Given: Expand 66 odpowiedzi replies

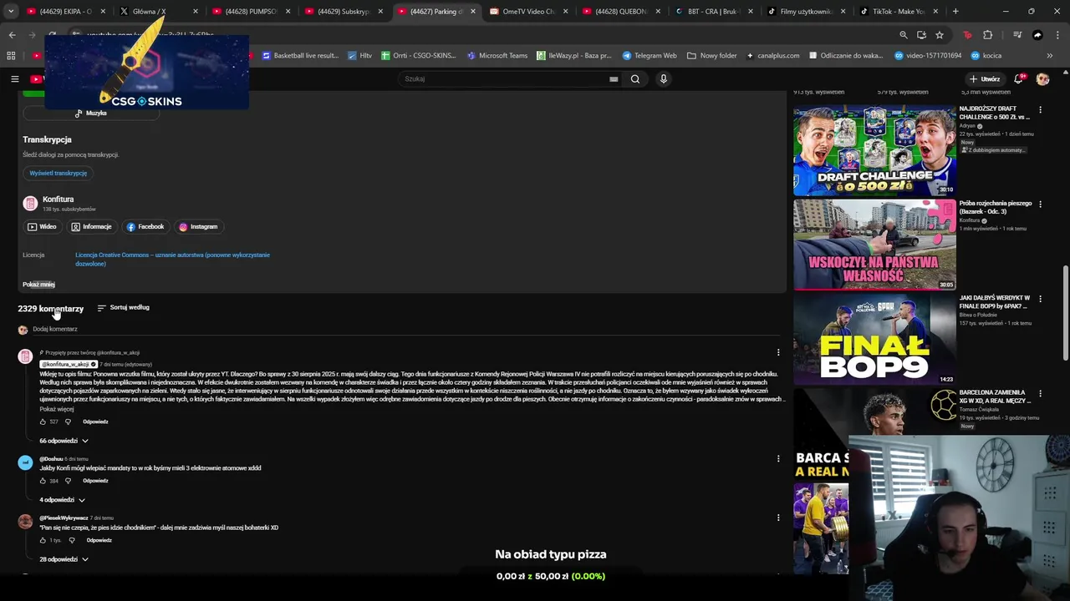Looking at the screenshot, I should tap(64, 441).
